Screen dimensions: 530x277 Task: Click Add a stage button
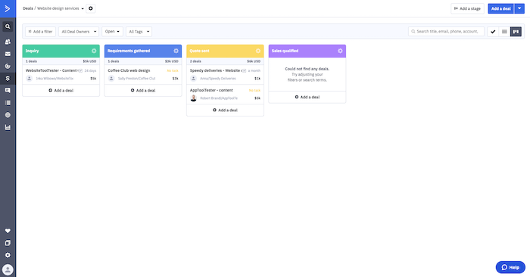[x=467, y=8]
